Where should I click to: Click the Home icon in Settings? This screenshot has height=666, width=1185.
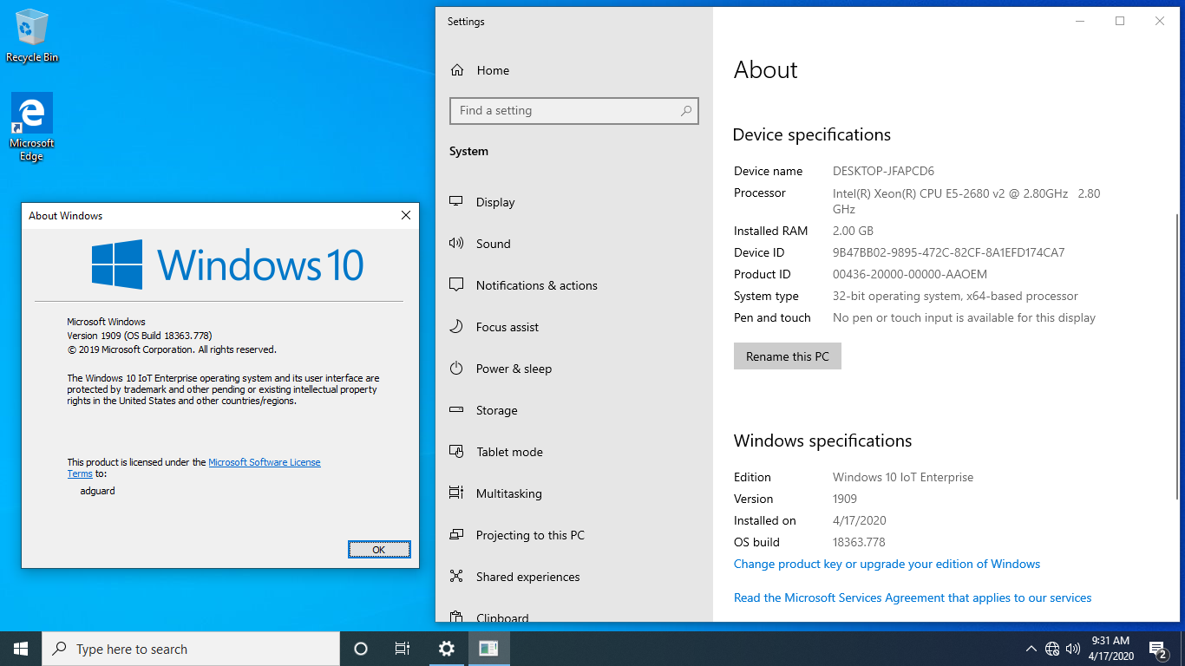pos(457,70)
